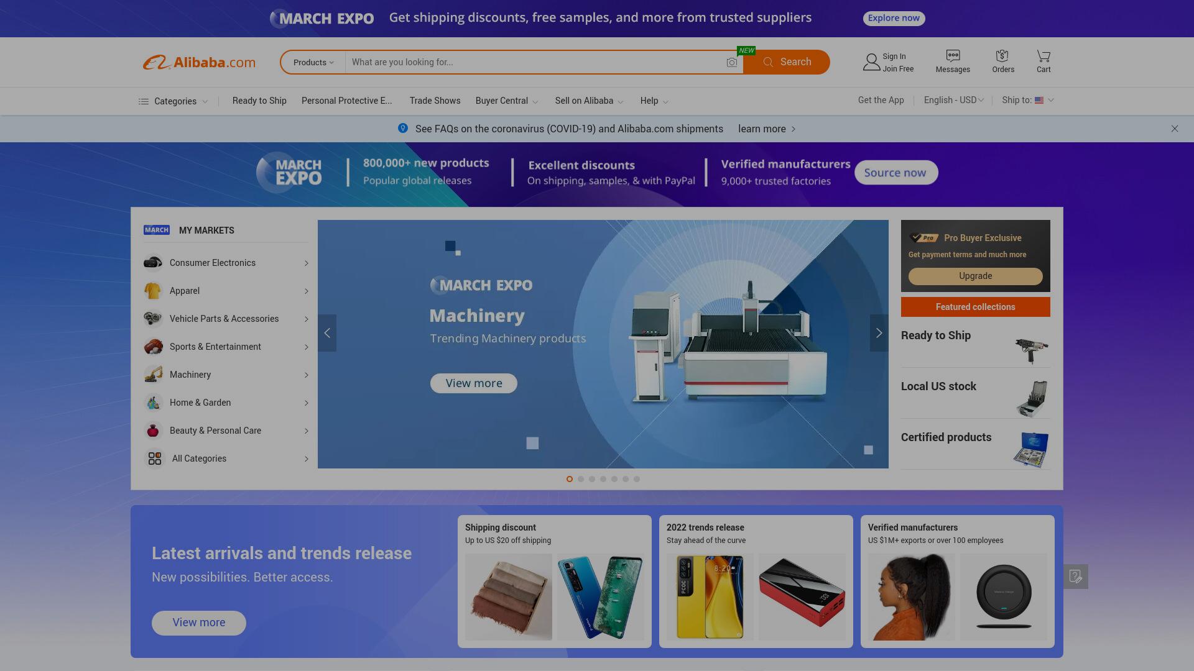Open the feedback survey floating icon
The width and height of the screenshot is (1194, 671).
pos(1075,577)
